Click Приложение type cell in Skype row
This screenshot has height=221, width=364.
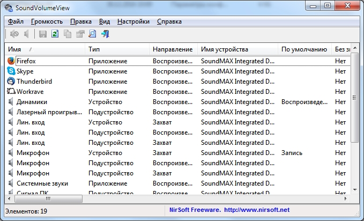tap(108, 71)
